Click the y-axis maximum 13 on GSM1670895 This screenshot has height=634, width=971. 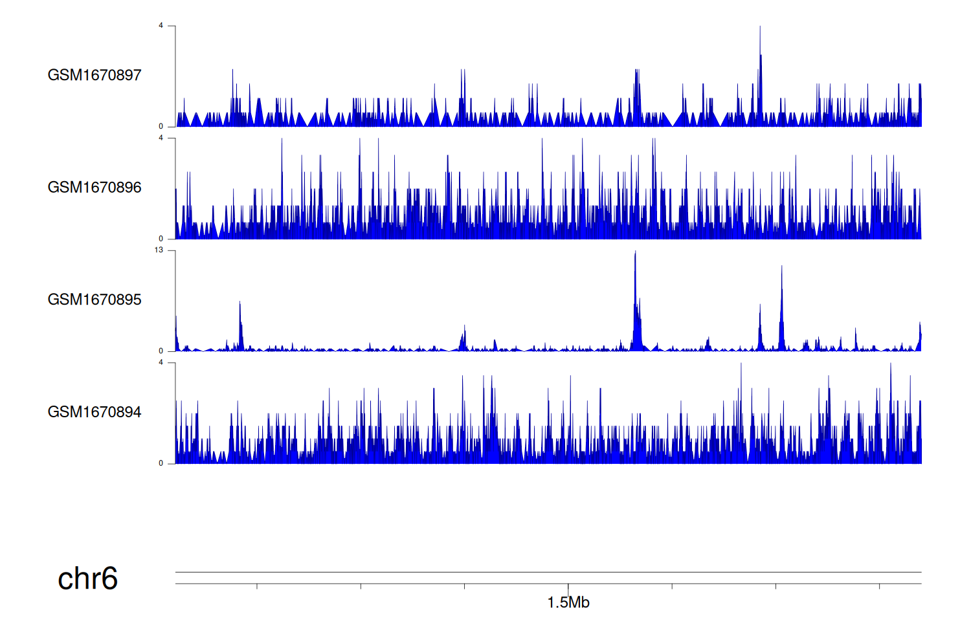click(x=159, y=250)
